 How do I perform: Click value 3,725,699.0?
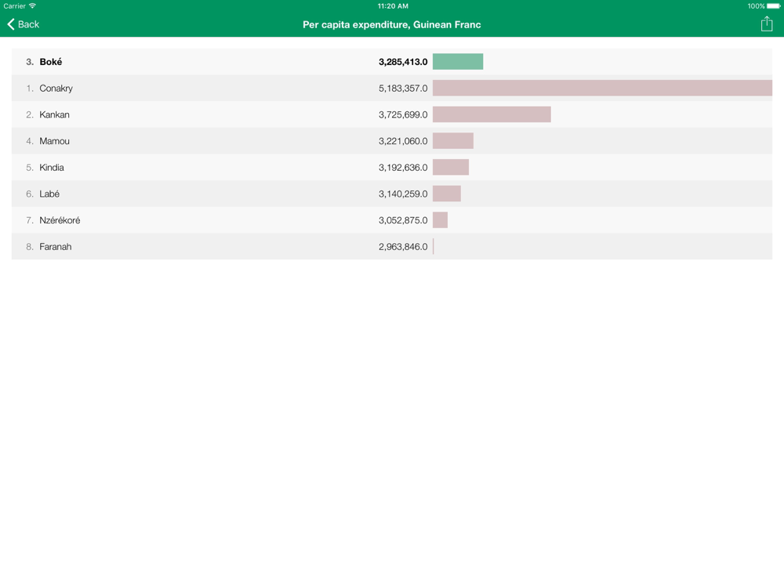point(403,114)
